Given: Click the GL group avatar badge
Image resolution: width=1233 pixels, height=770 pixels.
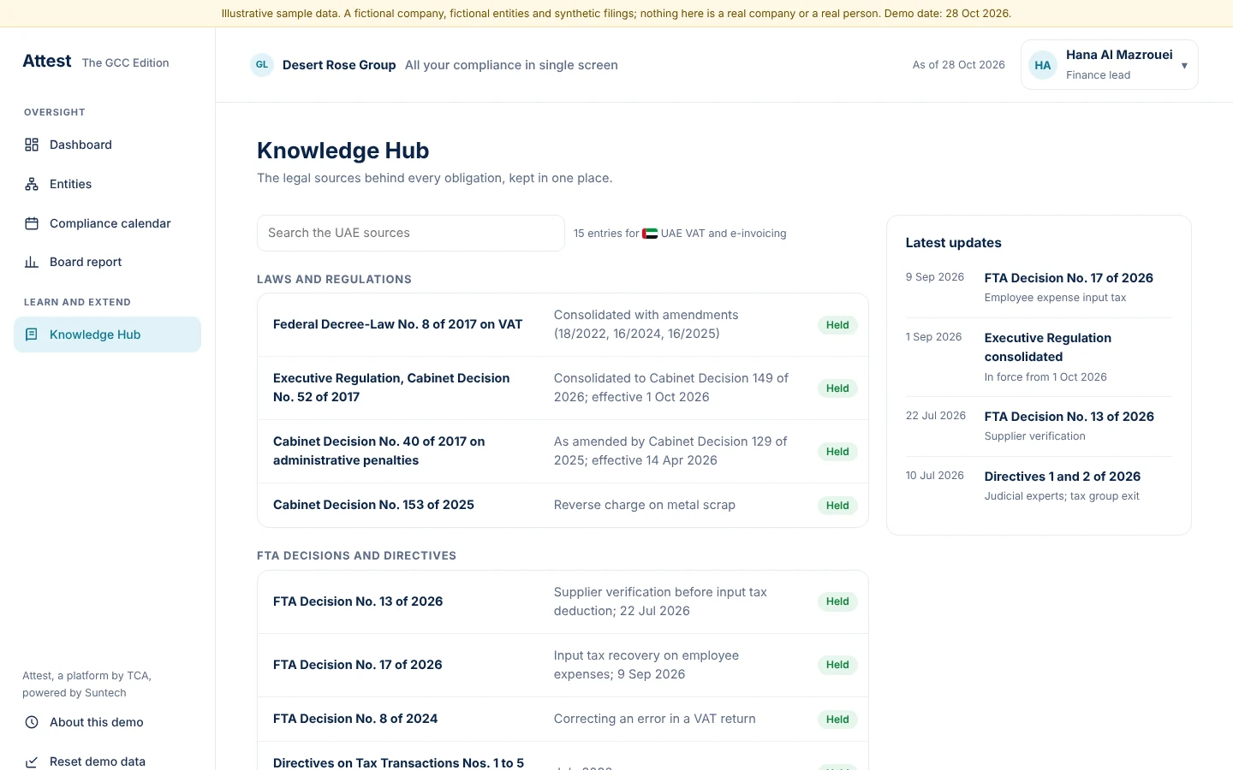Looking at the screenshot, I should pyautogui.click(x=262, y=65).
